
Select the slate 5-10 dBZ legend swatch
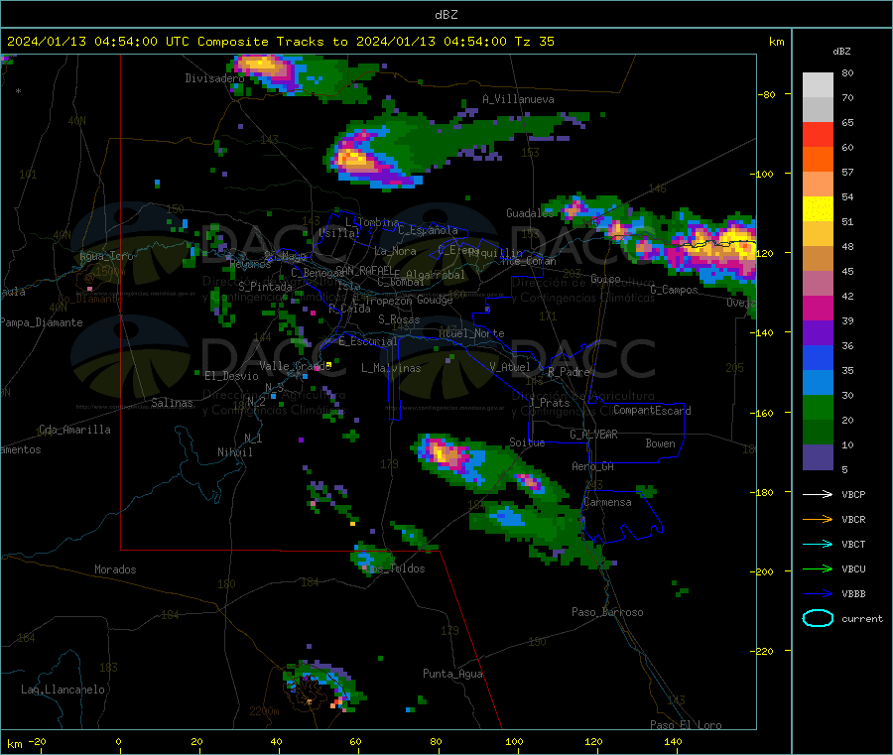818,457
